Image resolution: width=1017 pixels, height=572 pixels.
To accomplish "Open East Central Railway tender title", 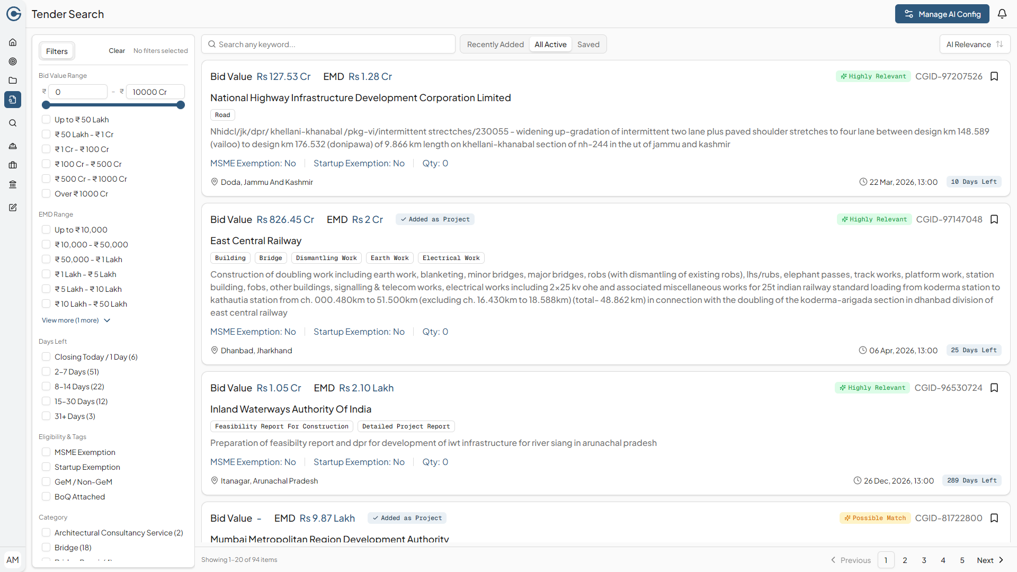I will tap(256, 241).
